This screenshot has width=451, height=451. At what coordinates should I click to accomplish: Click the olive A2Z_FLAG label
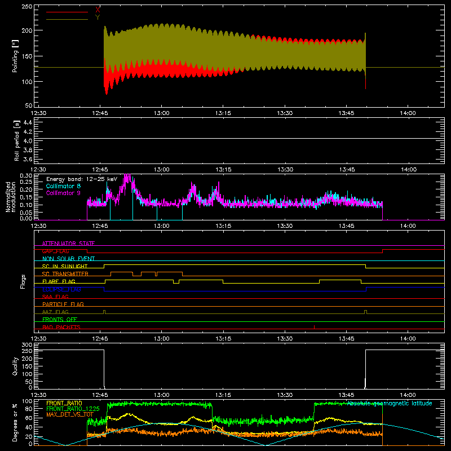pos(55,312)
